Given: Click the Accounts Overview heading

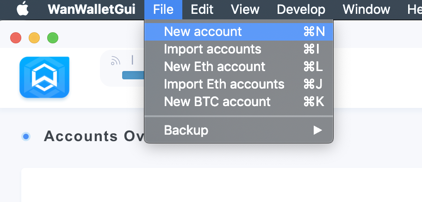Looking at the screenshot, I should point(94,136).
